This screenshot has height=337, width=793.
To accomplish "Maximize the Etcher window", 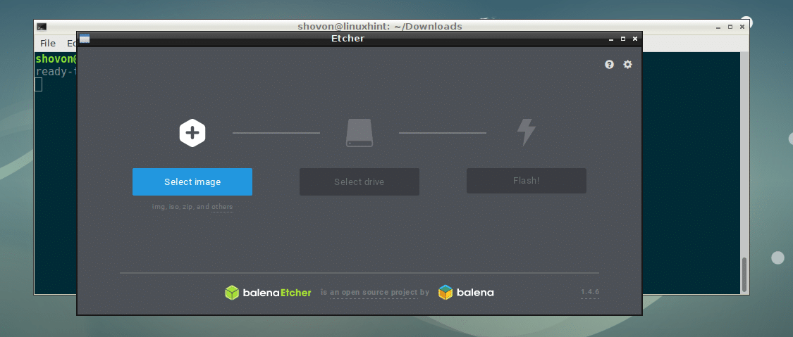I will coord(623,39).
